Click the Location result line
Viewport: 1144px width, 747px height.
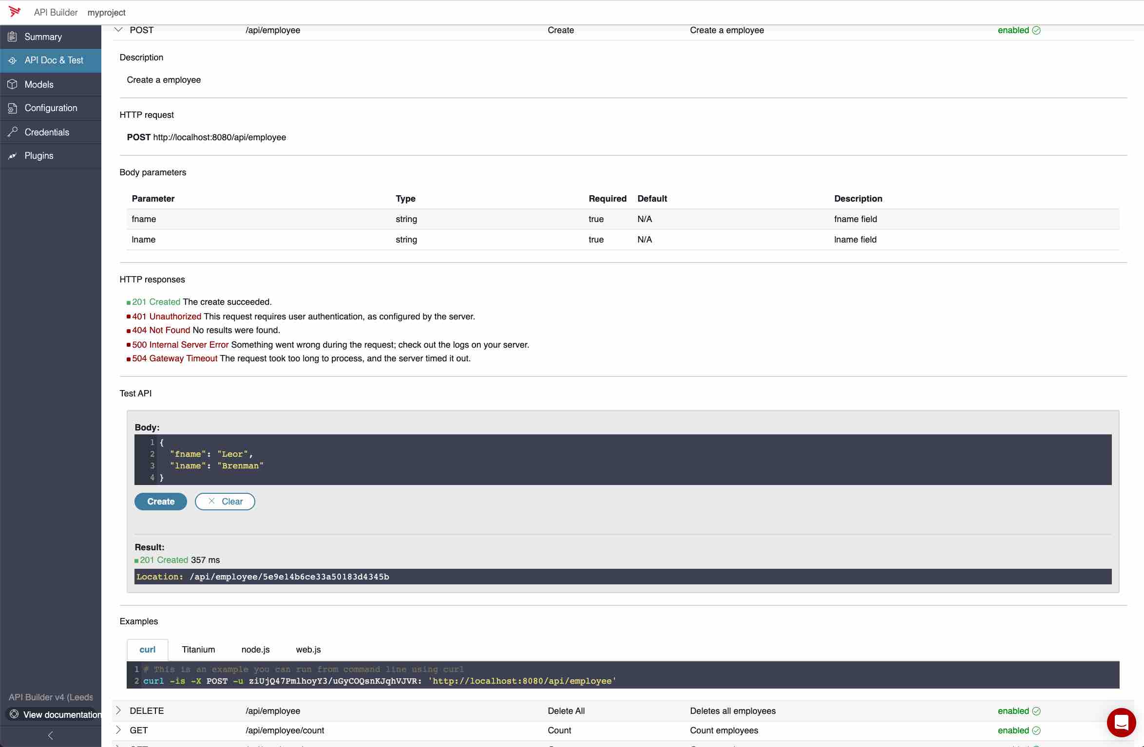(x=623, y=577)
